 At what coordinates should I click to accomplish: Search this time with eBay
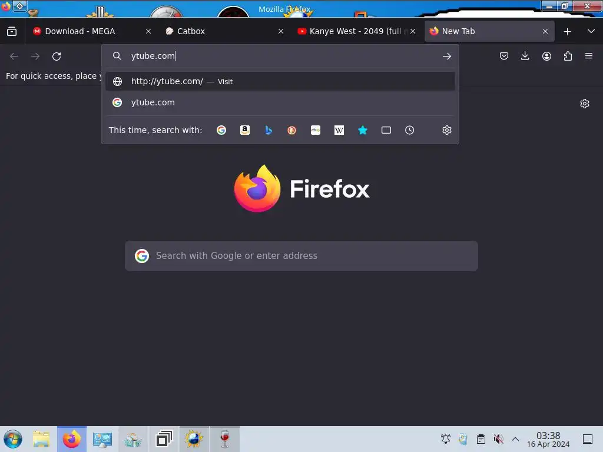[x=316, y=130]
